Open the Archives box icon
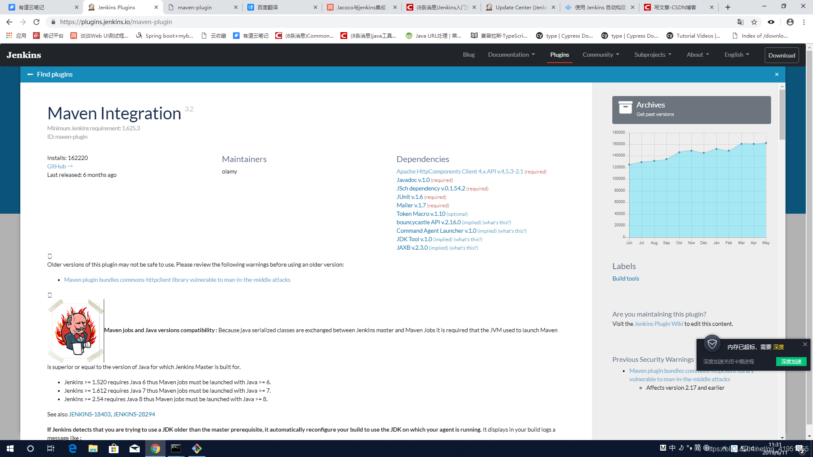This screenshot has height=457, width=813. (625, 107)
